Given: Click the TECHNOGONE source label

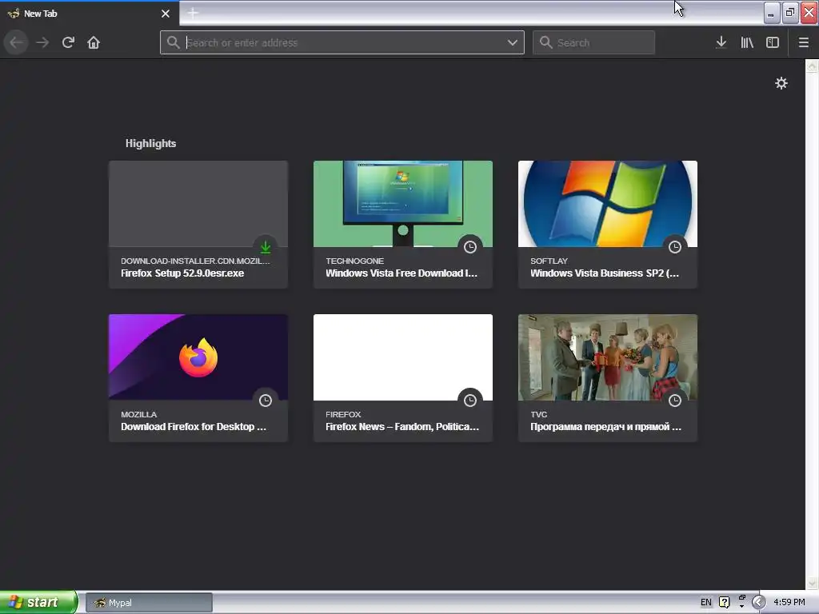Looking at the screenshot, I should point(354,261).
